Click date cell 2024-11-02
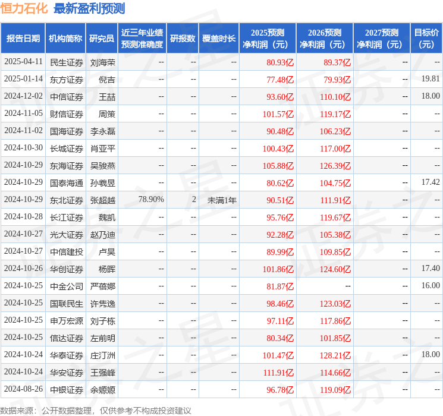 pos(23,131)
